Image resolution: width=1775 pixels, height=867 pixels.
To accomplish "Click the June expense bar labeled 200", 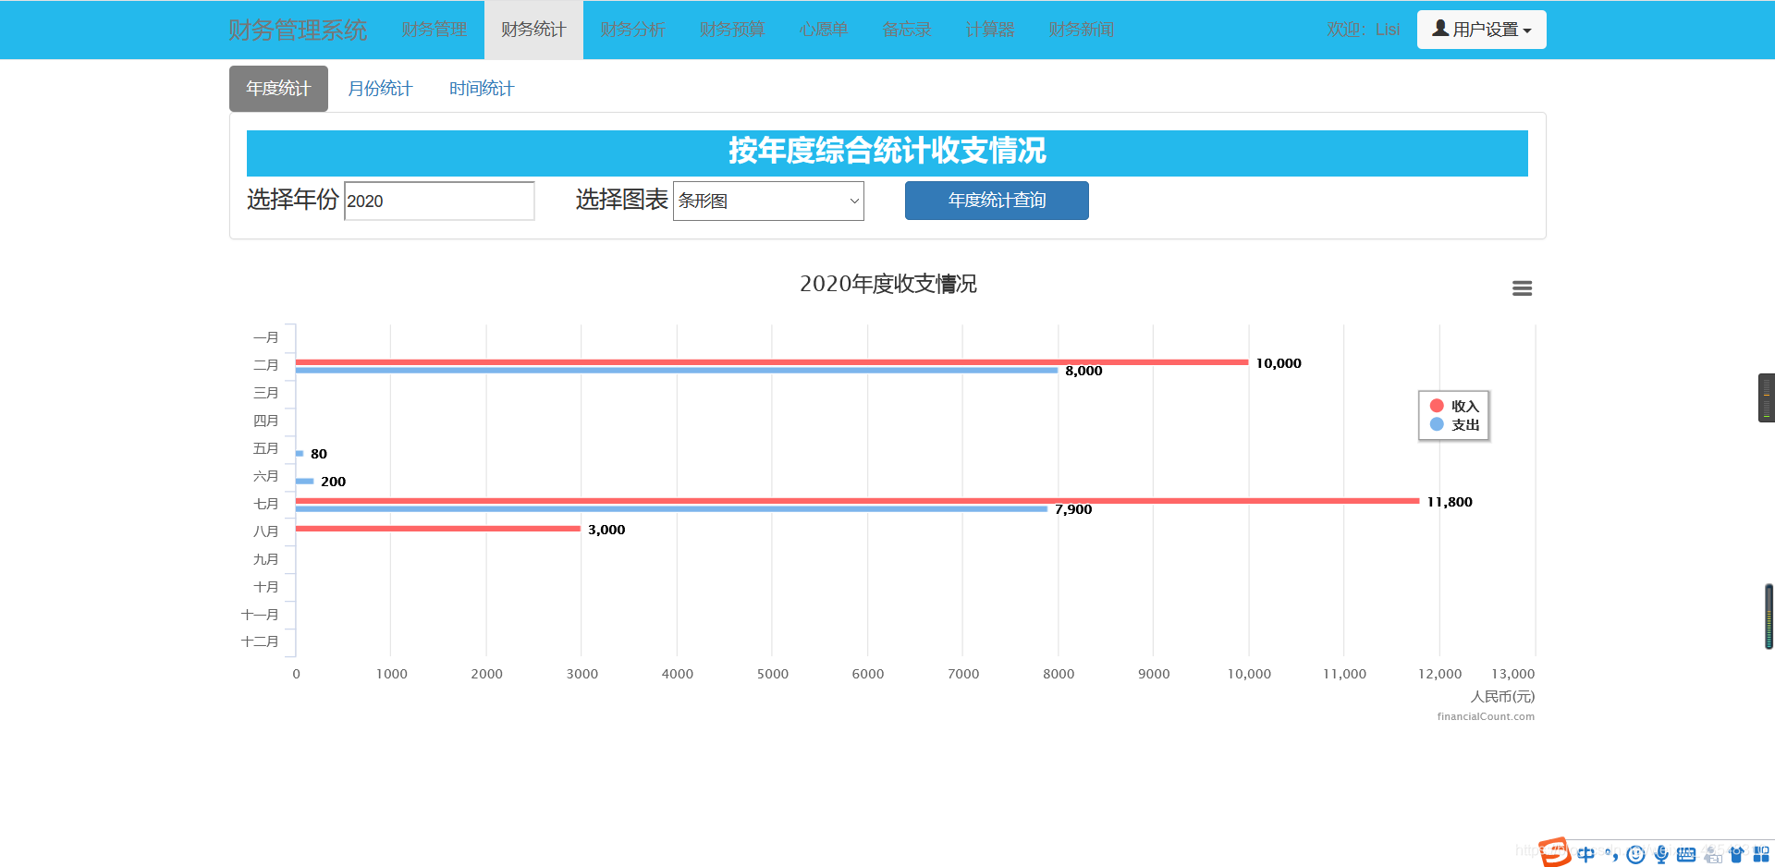I will tap(305, 482).
